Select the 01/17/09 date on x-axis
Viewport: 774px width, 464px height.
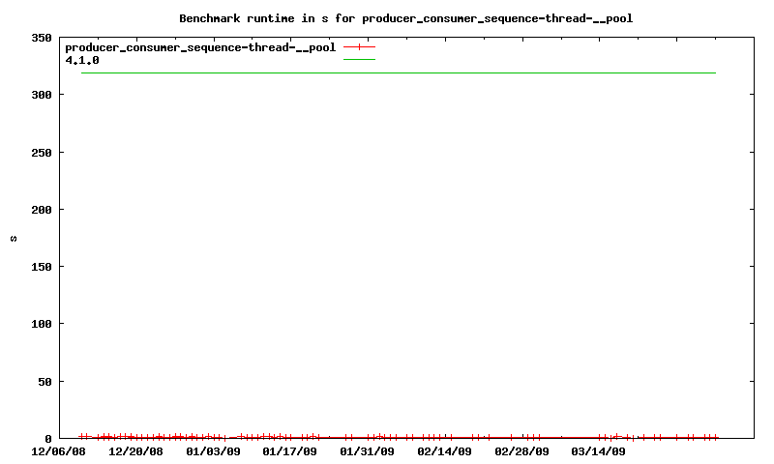click(x=290, y=451)
